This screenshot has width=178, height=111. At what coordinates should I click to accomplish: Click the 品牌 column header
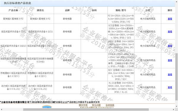67,10
